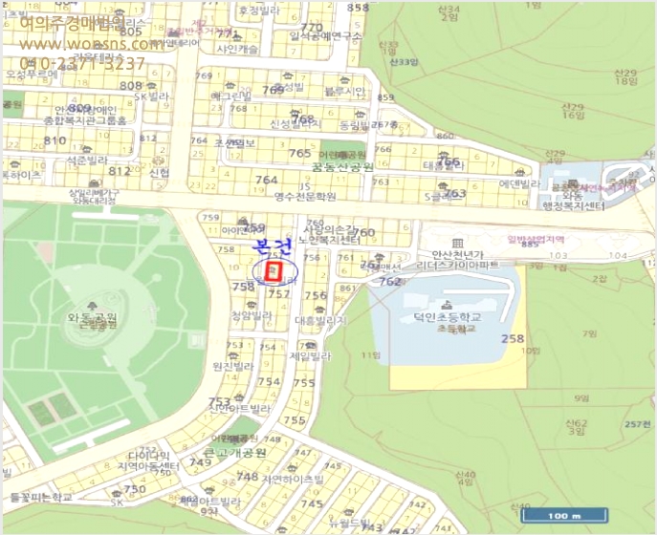Viewport: 657px width, 535px height.
Task: Click the 들꽃피는학교 label
Action: pyautogui.click(x=40, y=498)
